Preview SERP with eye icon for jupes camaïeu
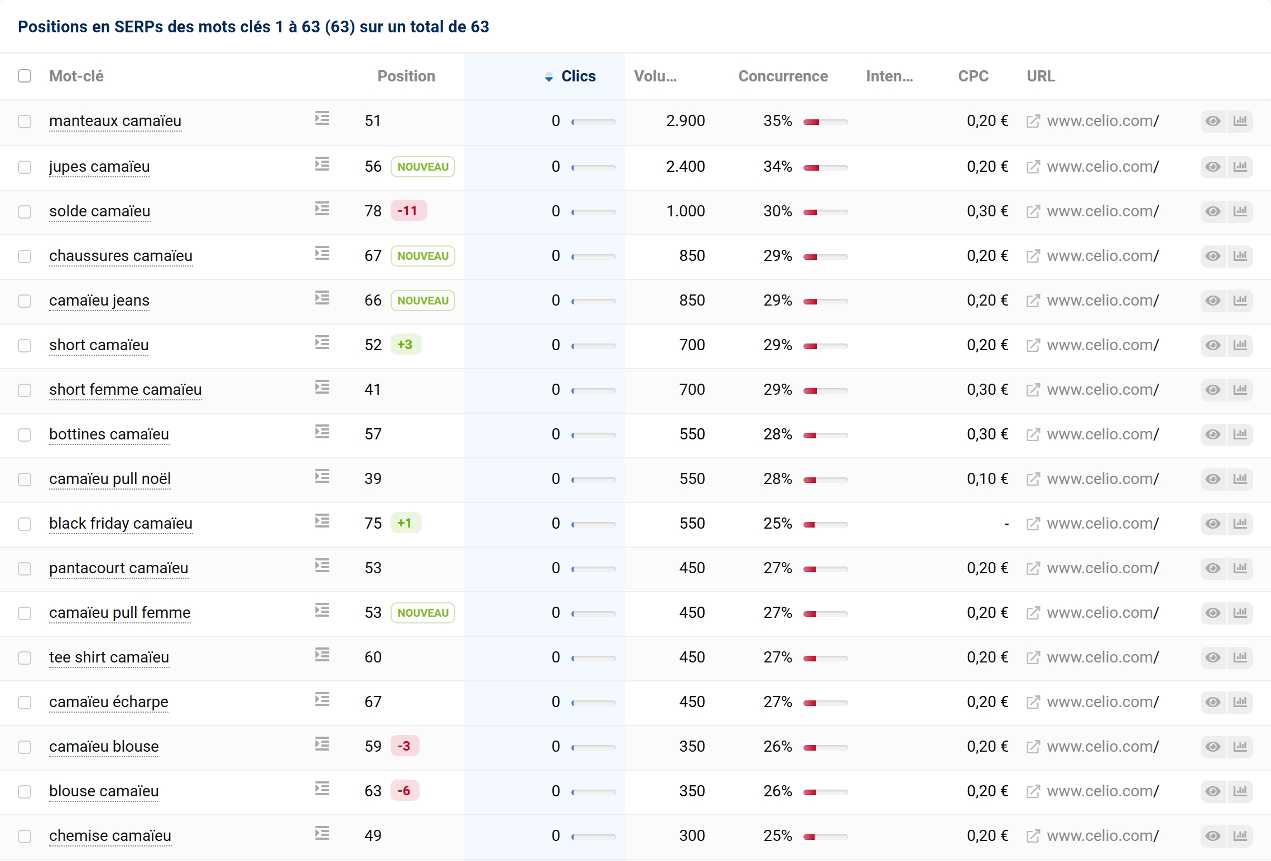Image resolution: width=1271 pixels, height=861 pixels. pyautogui.click(x=1213, y=167)
